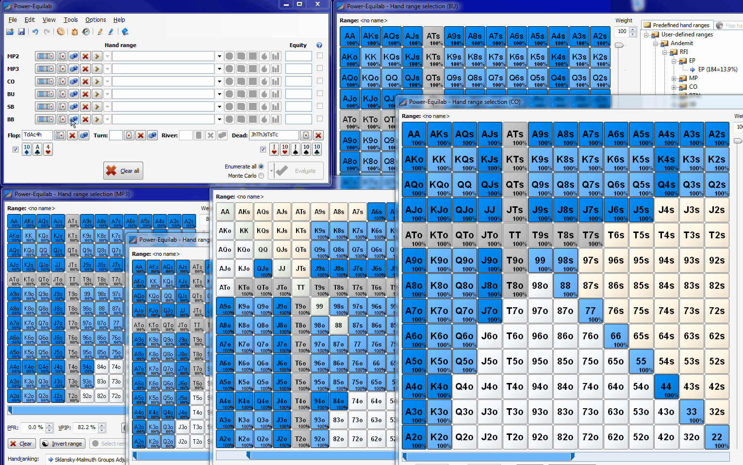Select AKs hand in BU range window
This screenshot has height=465, width=743.
371,36
